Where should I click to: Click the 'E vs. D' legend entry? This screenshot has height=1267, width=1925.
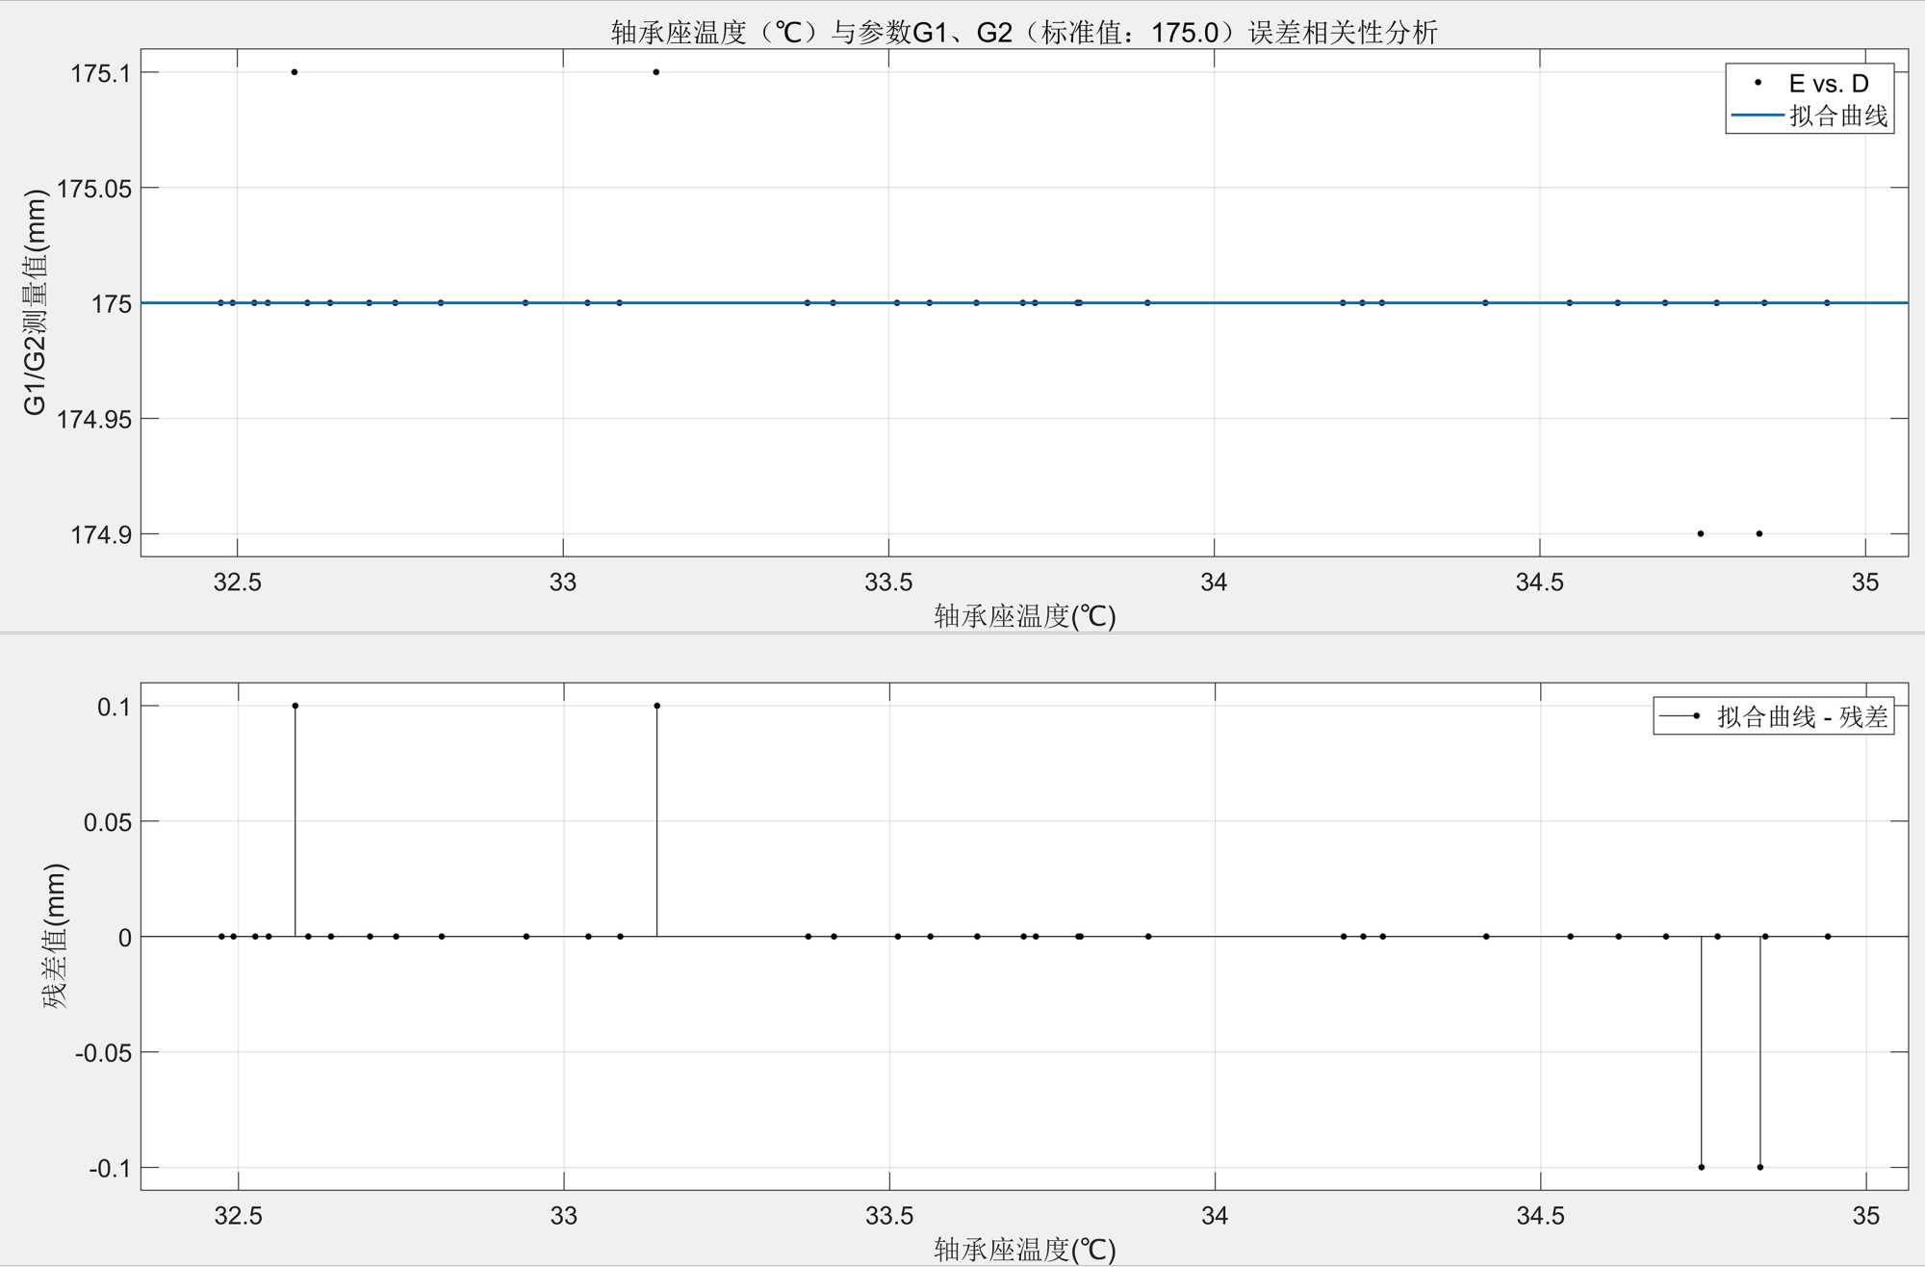pos(1827,84)
